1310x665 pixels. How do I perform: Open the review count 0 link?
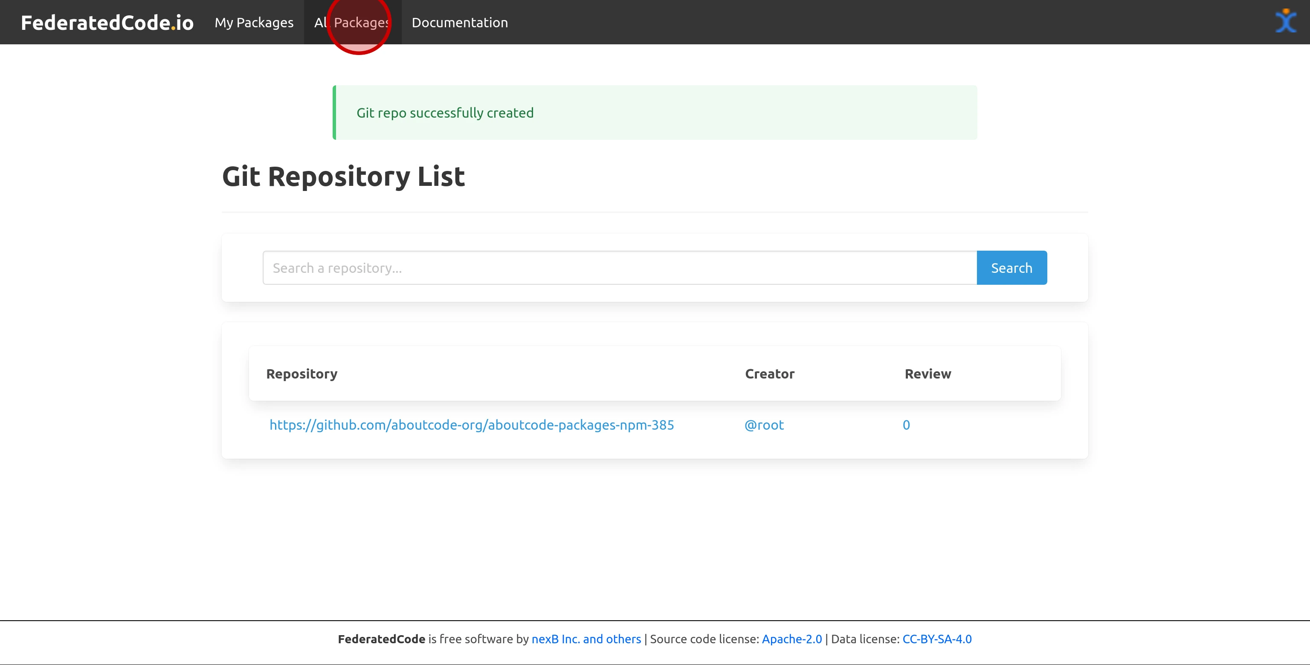point(906,425)
